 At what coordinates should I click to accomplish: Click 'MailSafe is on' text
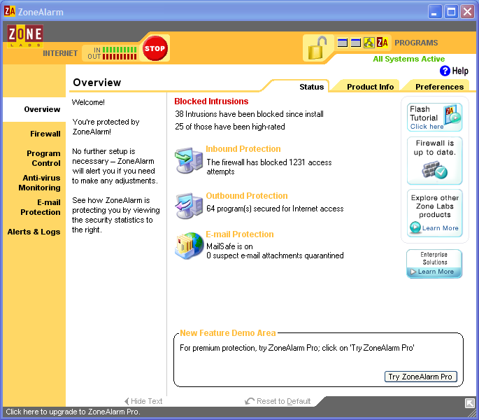coord(230,246)
